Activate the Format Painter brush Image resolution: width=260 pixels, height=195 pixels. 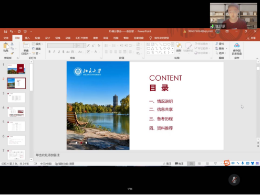pos(12,53)
